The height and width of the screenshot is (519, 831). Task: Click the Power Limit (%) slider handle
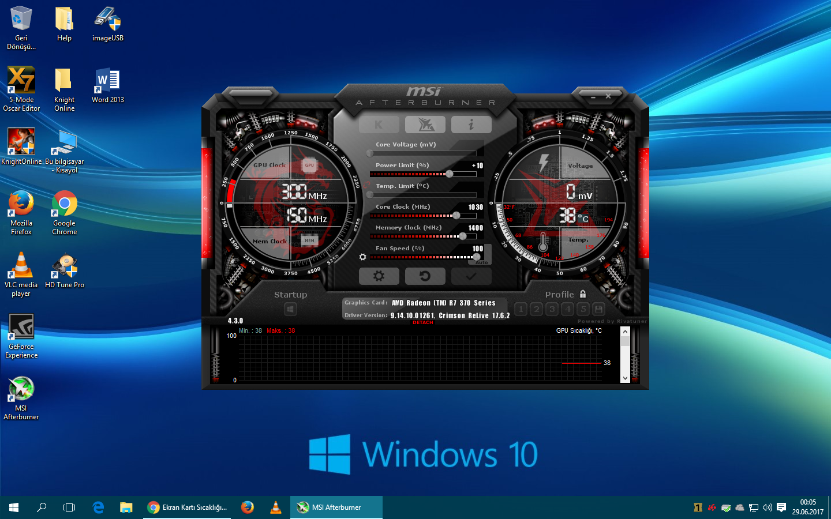coord(450,174)
